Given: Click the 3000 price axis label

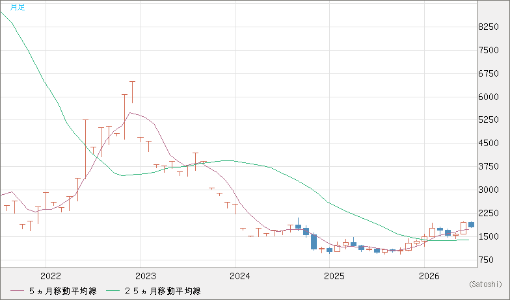Looking at the screenshot, I should tap(489, 190).
